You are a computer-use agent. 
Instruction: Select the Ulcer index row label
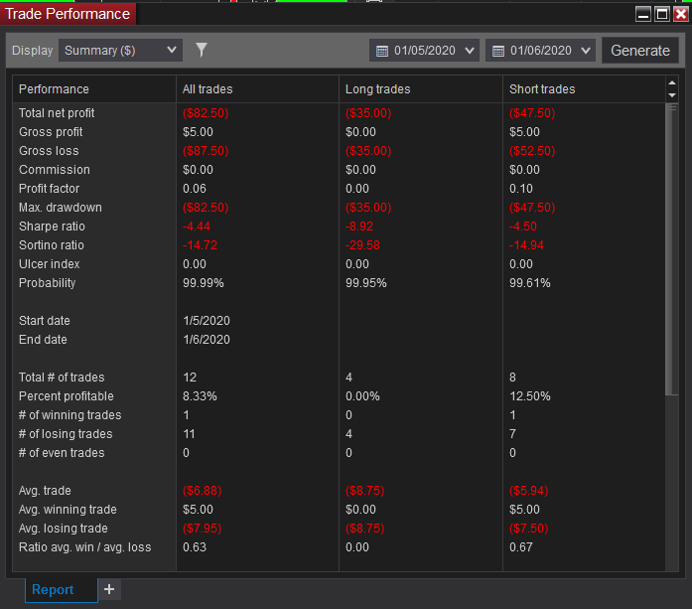49,264
